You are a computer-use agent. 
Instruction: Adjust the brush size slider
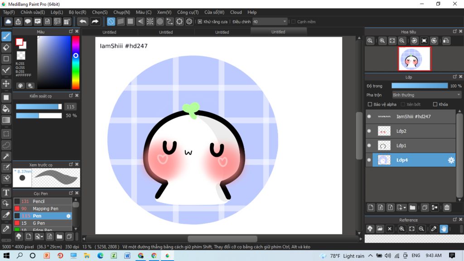pyautogui.click(x=39, y=106)
